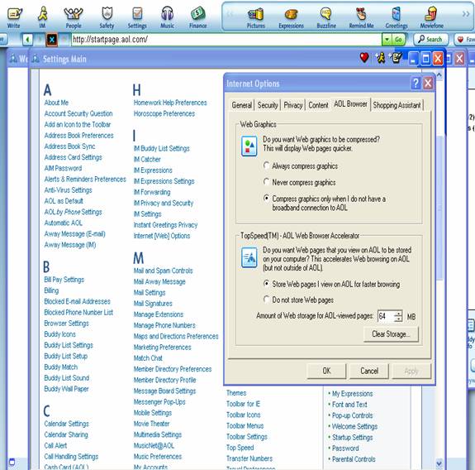Image resolution: width=475 pixels, height=470 pixels.
Task: Click the red heart favorites icon in Settings Main title bar
Action: (364, 57)
